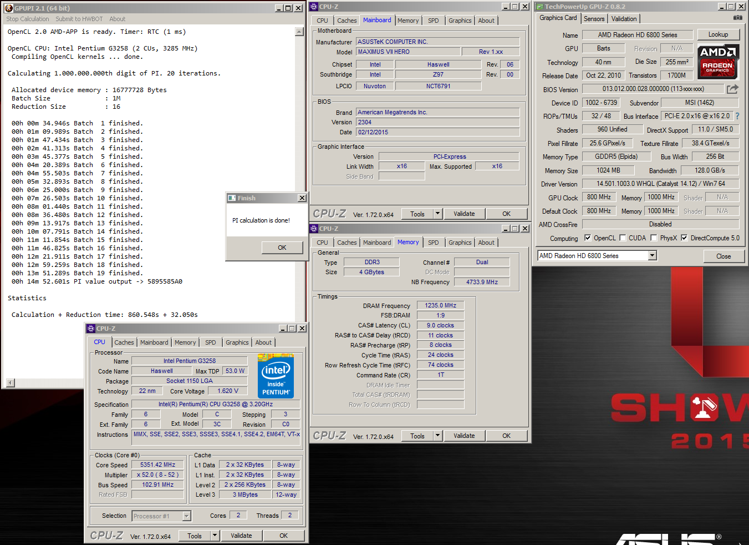This screenshot has width=749, height=545.
Task: Open the About menu in GPUPI
Action: click(118, 19)
